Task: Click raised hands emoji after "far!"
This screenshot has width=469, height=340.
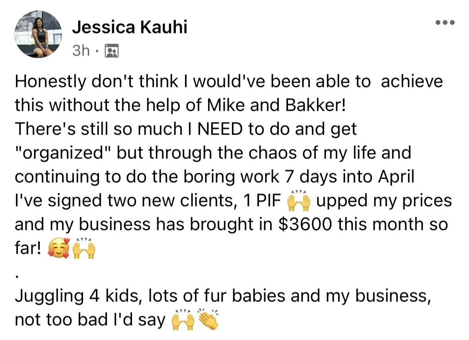Action: tap(84, 248)
